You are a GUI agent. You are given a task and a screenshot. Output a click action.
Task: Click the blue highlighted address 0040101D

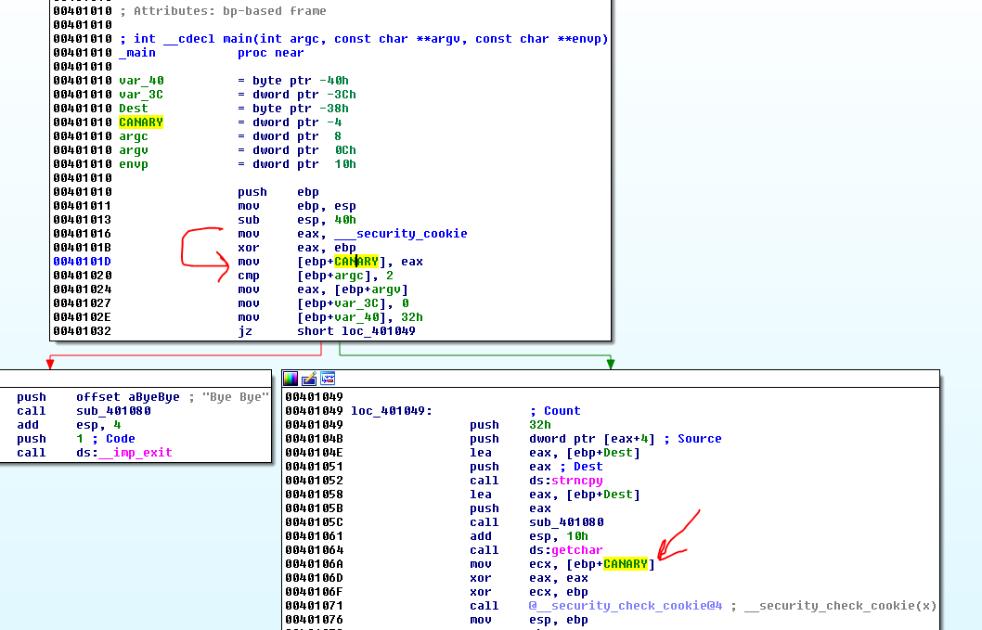pos(83,262)
